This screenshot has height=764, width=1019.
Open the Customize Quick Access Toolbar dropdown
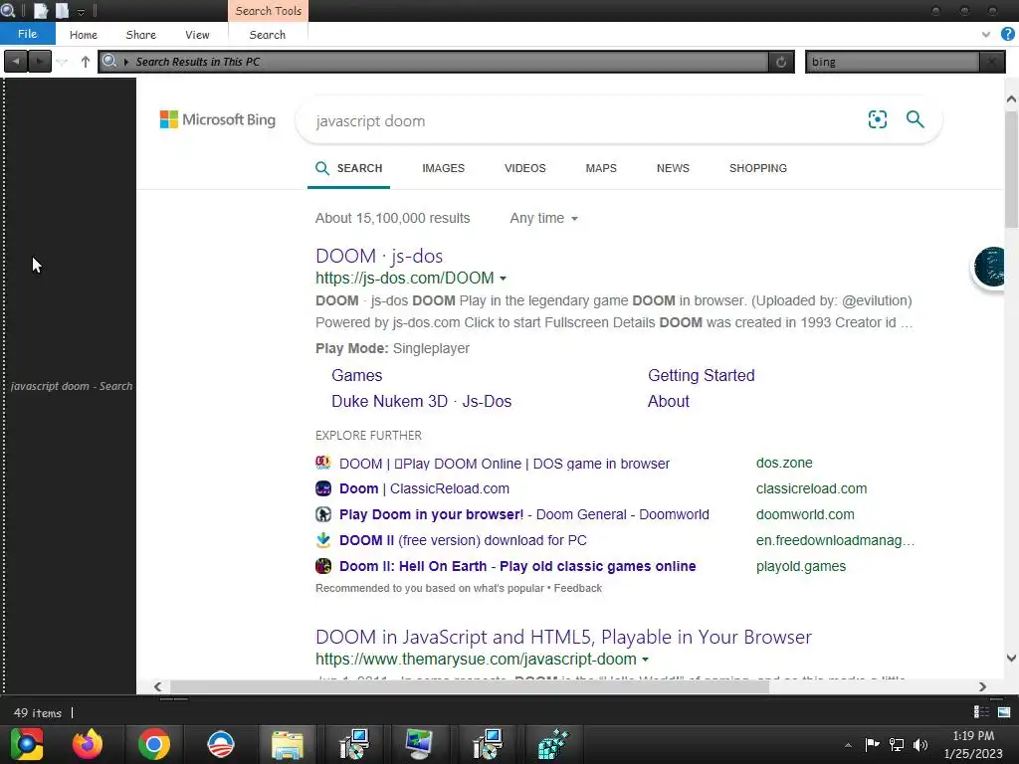(x=82, y=12)
